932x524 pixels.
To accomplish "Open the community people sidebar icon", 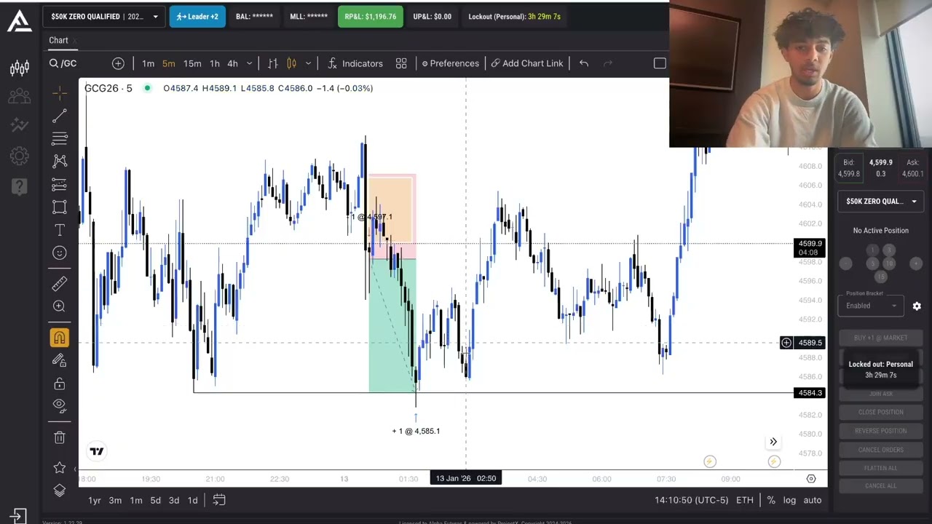I will (20, 96).
